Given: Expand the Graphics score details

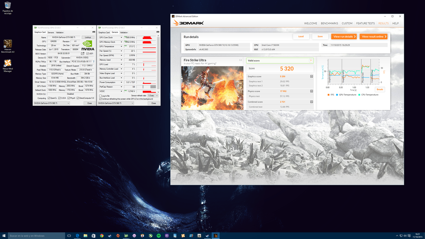Looking at the screenshot, I should (311, 76).
